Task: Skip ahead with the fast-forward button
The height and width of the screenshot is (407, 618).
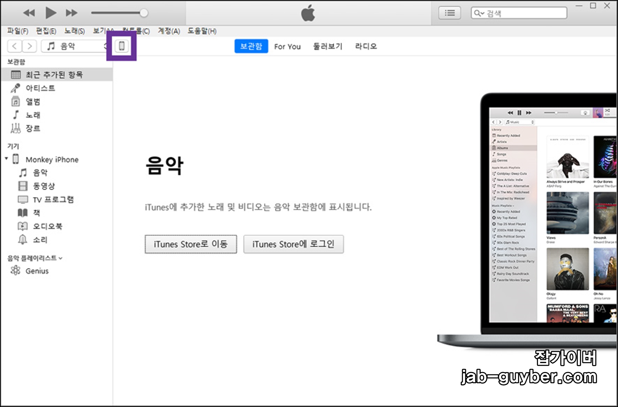Action: (x=71, y=13)
